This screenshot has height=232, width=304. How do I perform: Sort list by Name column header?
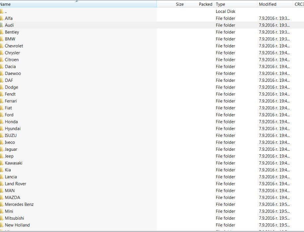(x=78, y=4)
